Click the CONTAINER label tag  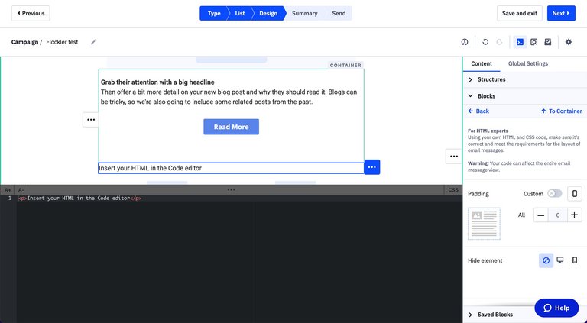pos(345,65)
